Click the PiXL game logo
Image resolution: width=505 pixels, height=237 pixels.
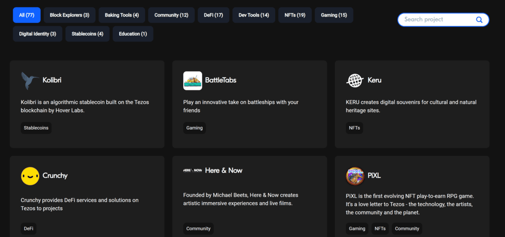355,176
